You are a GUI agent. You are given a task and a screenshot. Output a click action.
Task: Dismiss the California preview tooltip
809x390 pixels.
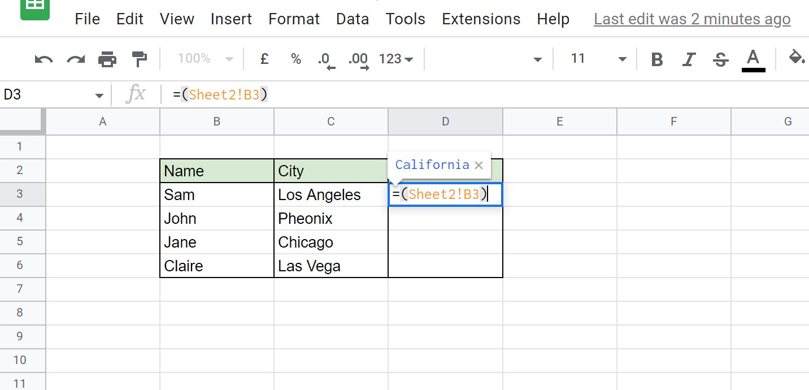click(x=479, y=166)
